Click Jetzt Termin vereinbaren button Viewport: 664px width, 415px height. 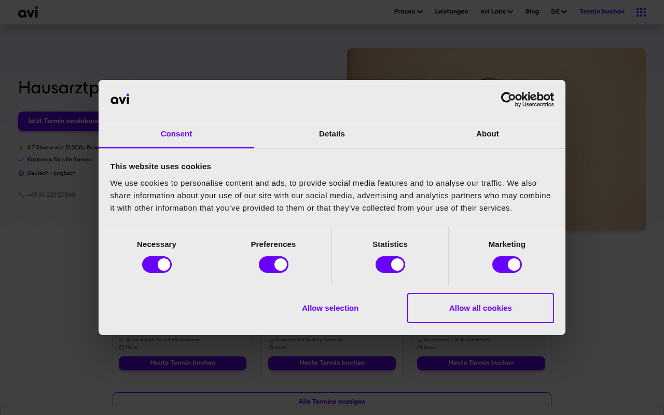[x=59, y=121]
